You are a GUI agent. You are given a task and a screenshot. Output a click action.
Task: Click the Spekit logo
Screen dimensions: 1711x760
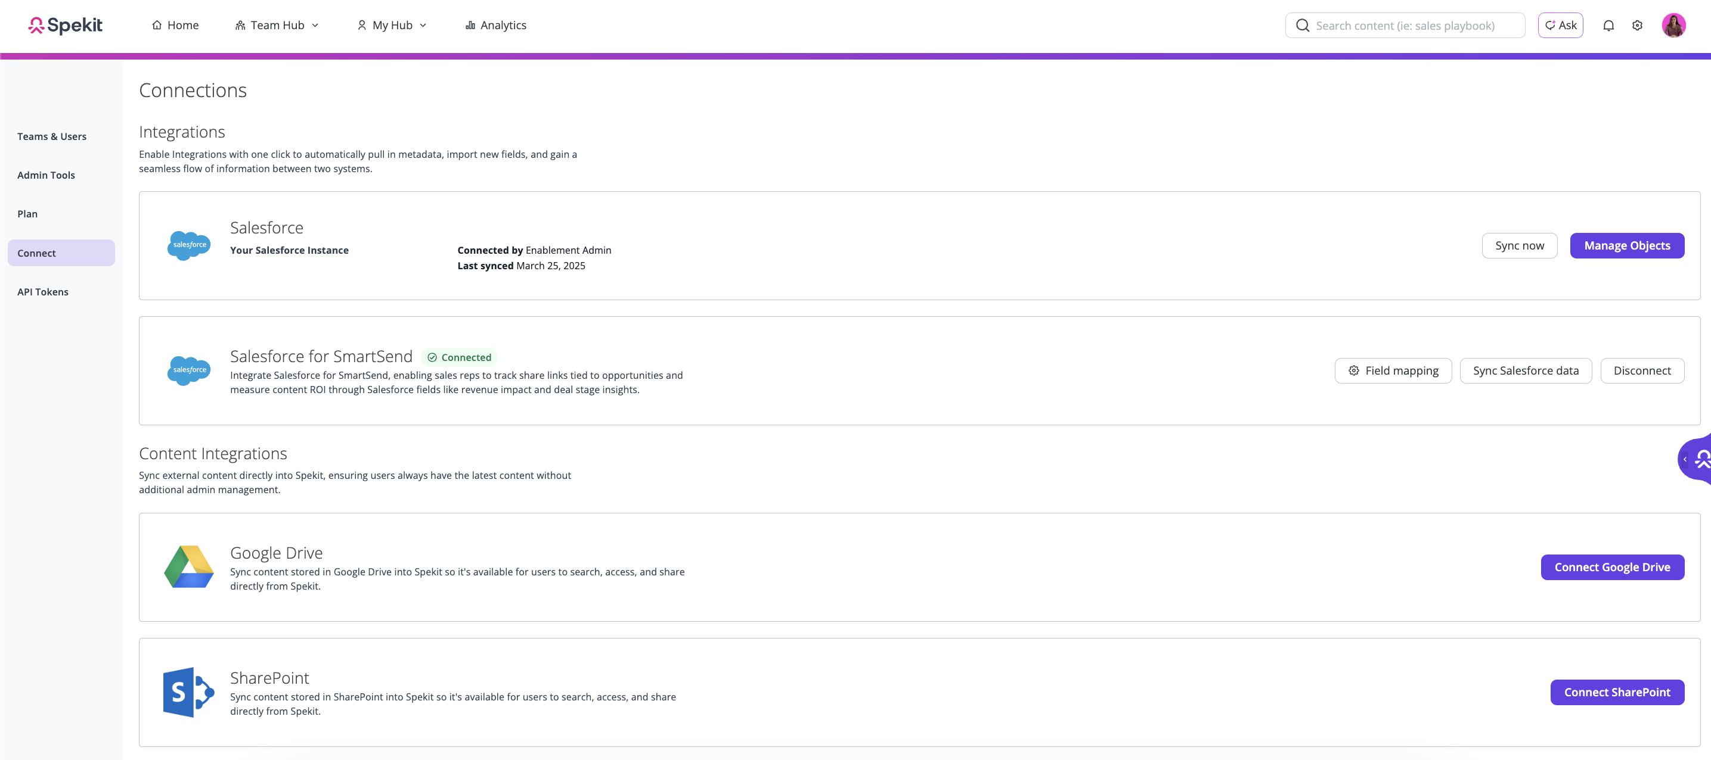(x=65, y=25)
